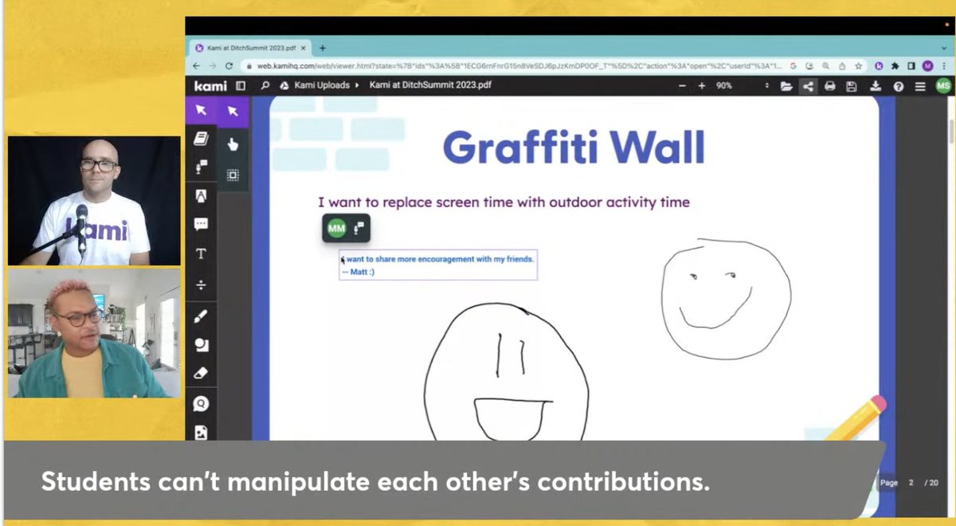Go back in the browser
The image size is (956, 526).
[x=197, y=66]
